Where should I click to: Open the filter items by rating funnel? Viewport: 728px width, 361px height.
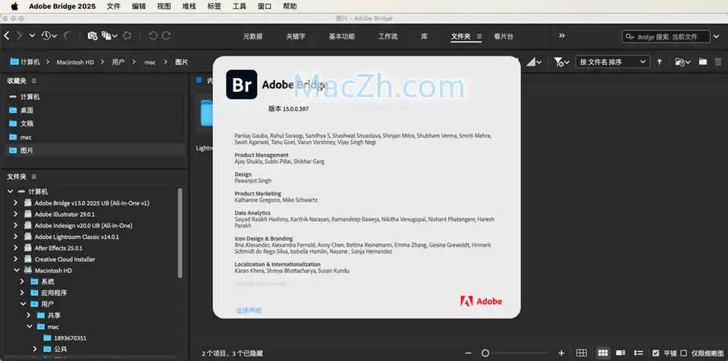point(561,61)
